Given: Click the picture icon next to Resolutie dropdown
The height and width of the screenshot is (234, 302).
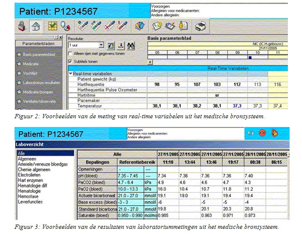Looking at the screenshot, I should tap(111, 46).
